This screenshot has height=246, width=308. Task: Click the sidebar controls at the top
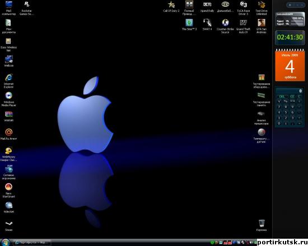point(296,5)
